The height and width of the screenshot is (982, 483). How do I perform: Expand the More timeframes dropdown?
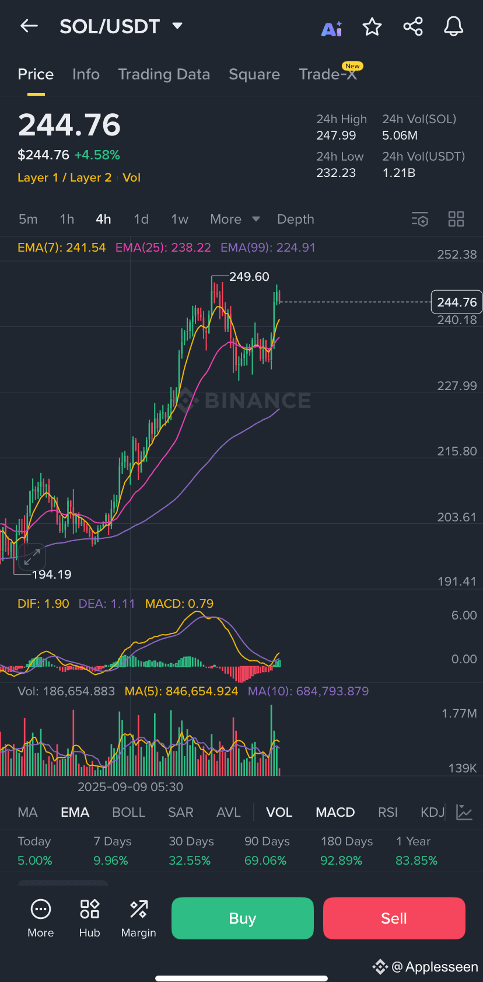point(235,220)
